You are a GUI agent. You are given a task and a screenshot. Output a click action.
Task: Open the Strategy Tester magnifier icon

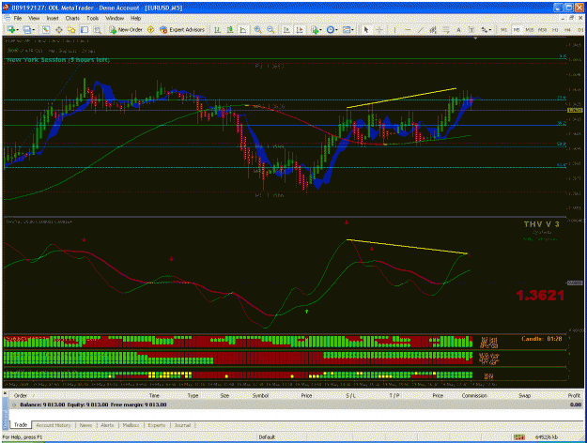(x=98, y=29)
